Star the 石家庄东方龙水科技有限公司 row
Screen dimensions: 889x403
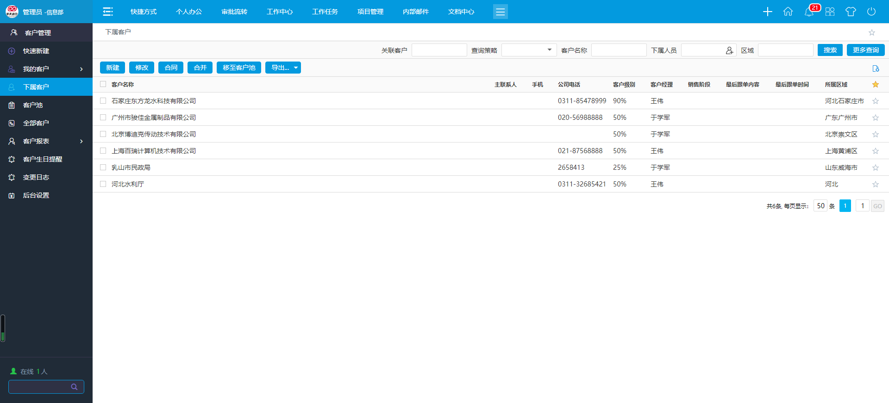point(876,101)
